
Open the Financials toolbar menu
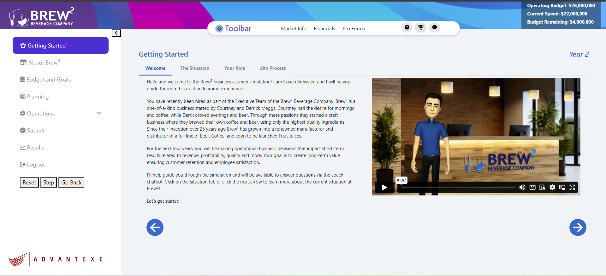[324, 29]
